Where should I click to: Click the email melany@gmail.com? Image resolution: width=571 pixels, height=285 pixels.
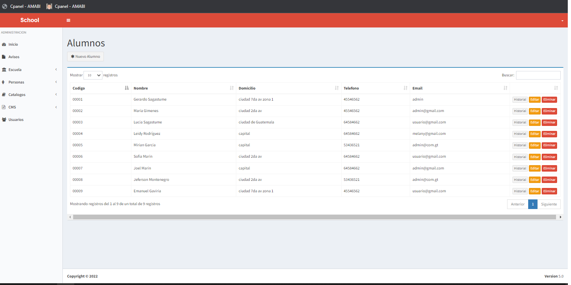click(429, 134)
